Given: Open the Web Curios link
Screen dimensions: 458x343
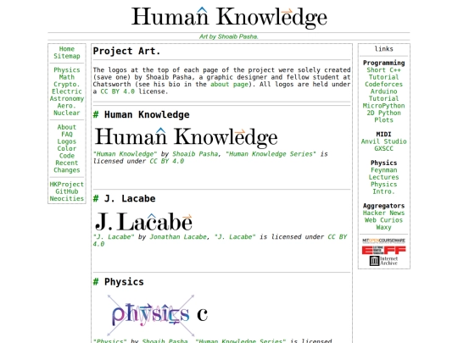Looking at the screenshot, I should (383, 220).
